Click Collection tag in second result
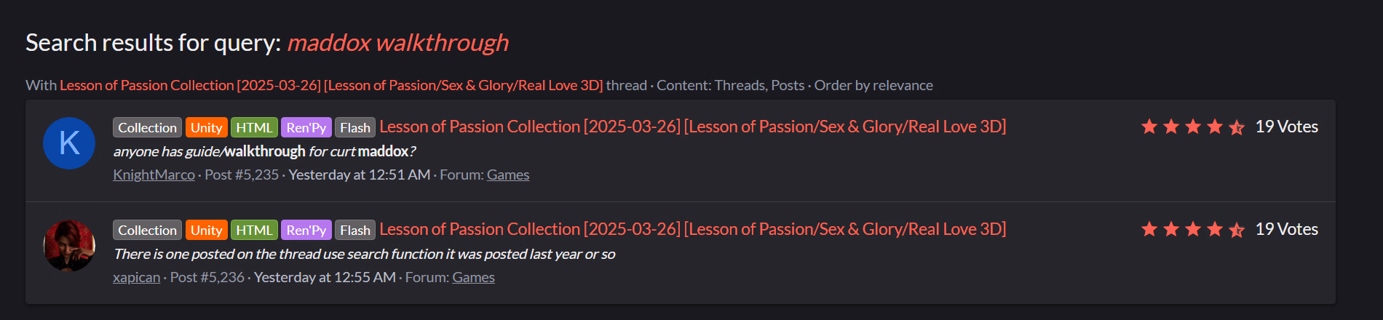The height and width of the screenshot is (320, 1383). tap(147, 230)
